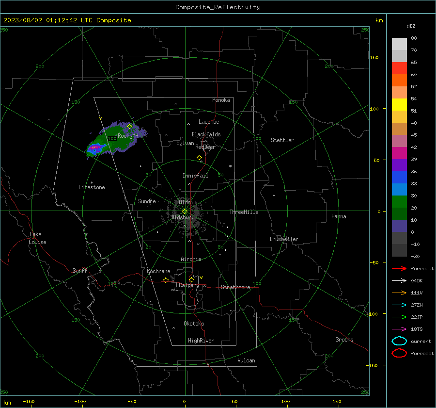Click the Drumheller label

[284, 239]
